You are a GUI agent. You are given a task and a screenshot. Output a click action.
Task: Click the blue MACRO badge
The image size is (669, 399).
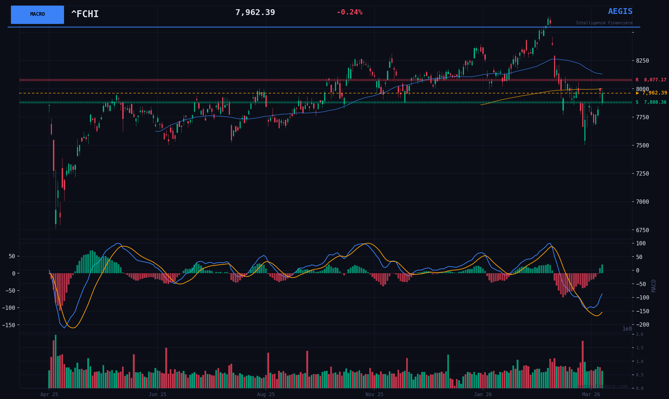37,14
